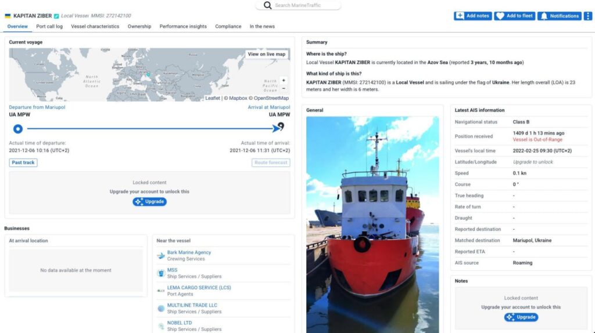The height and width of the screenshot is (333, 595).
Task: Click the arrival pin icon on voyage line
Action: point(281,126)
